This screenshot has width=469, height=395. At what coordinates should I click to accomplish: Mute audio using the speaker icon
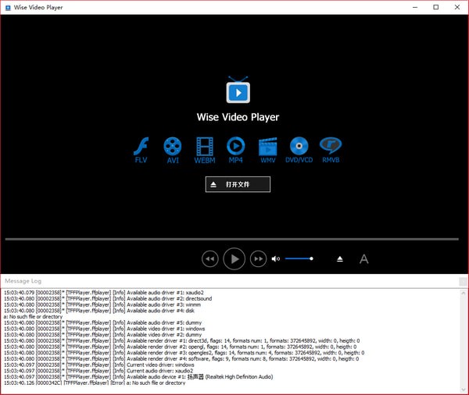(x=275, y=258)
